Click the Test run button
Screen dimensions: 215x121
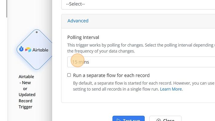tap(128, 119)
